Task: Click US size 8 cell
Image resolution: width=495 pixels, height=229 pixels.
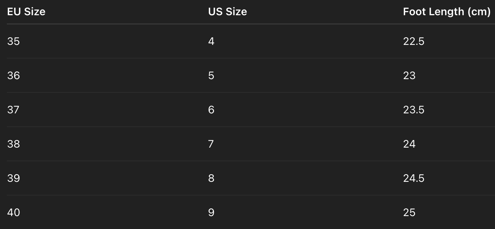Action: click(x=211, y=178)
